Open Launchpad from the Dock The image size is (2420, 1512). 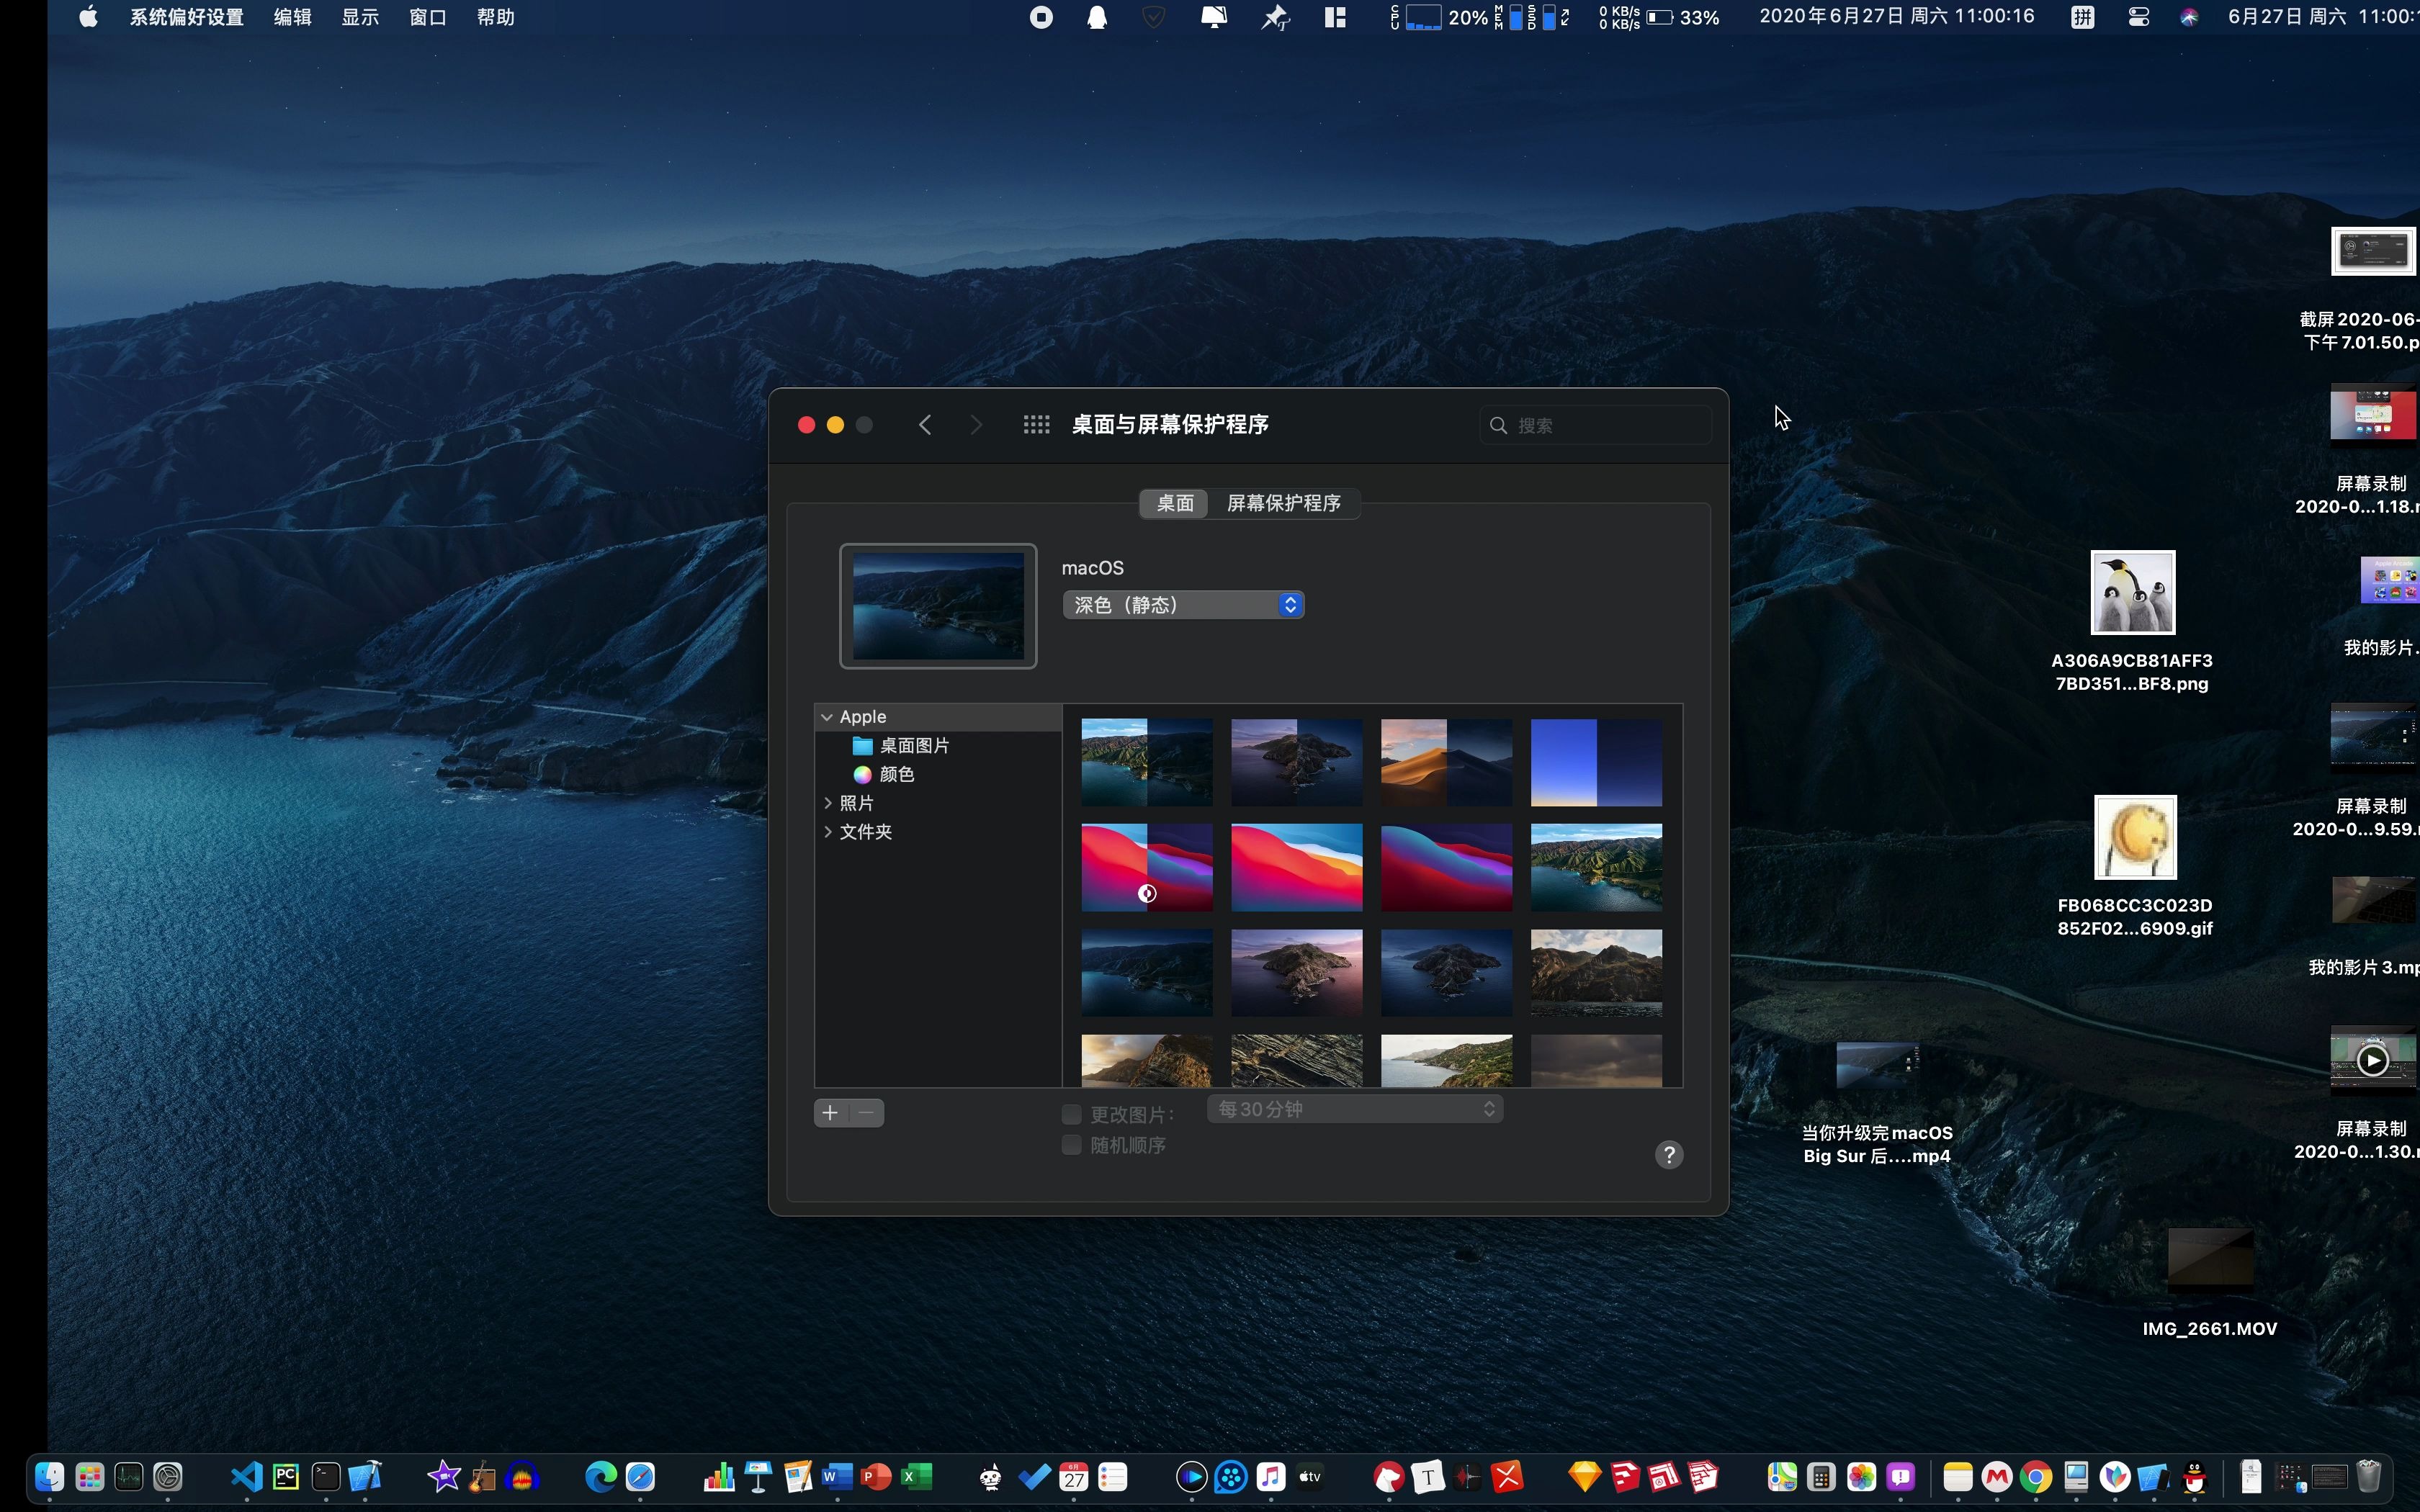pyautogui.click(x=89, y=1476)
